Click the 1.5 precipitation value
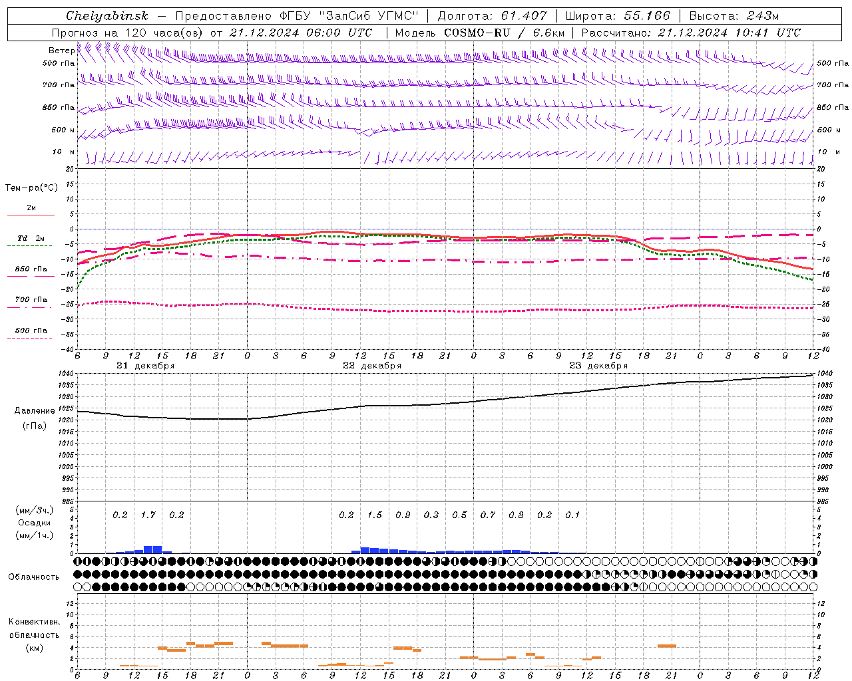The image size is (852, 681). click(375, 515)
